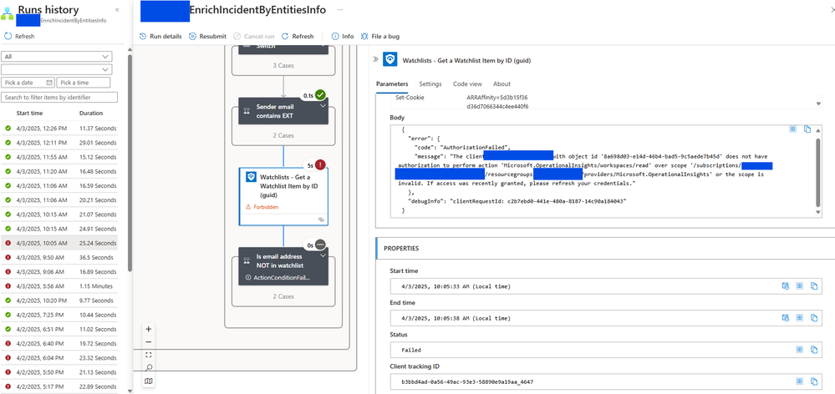835x394 pixels.
Task: Switch to the Code view tab
Action: [x=467, y=84]
